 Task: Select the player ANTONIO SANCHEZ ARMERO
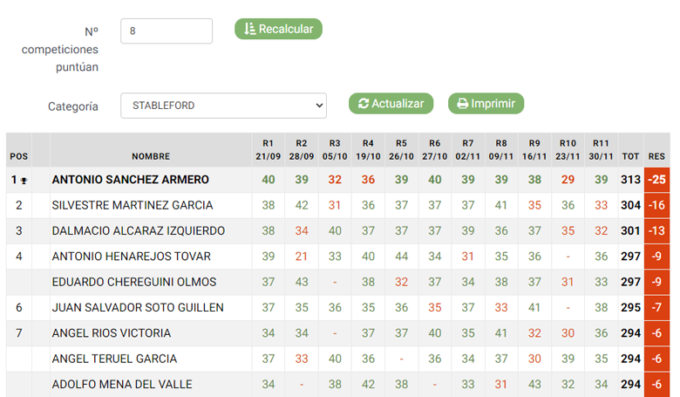pos(131,180)
